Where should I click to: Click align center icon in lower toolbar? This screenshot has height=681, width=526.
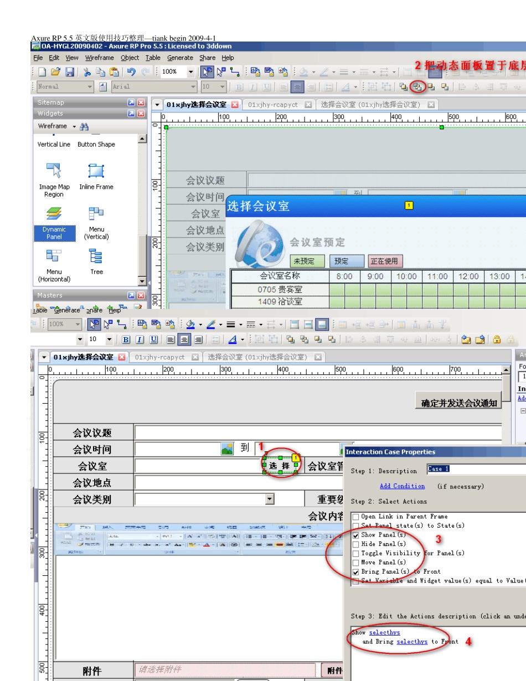coord(185,339)
